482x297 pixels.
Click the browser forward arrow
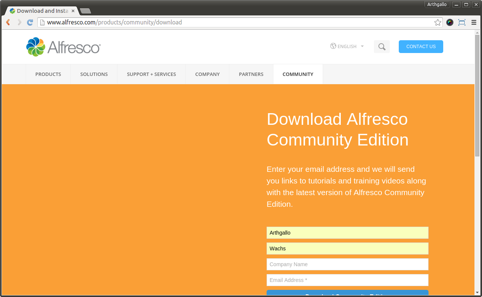pyautogui.click(x=19, y=22)
